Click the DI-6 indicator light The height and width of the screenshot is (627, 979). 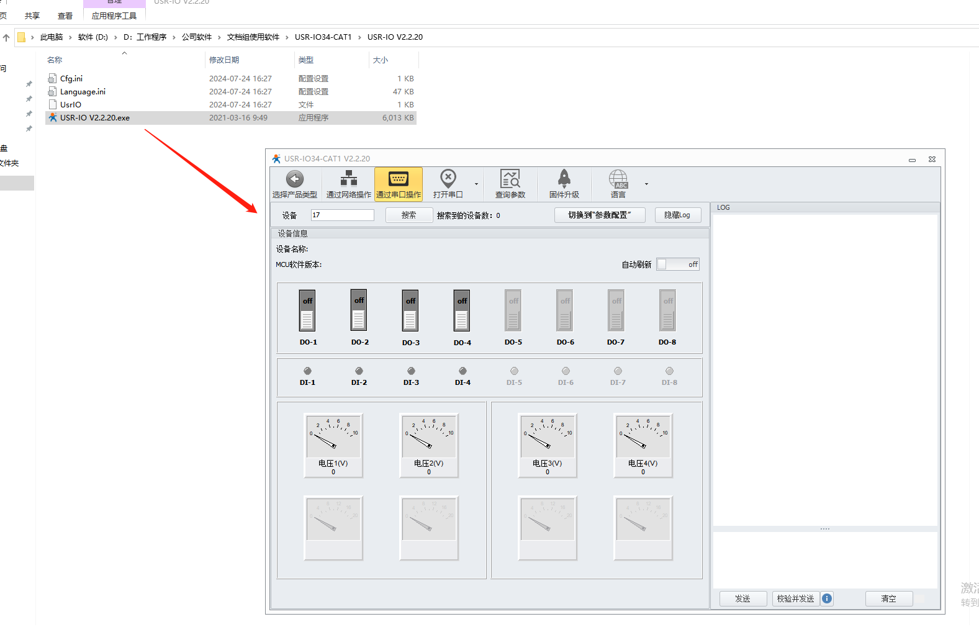[x=566, y=371]
